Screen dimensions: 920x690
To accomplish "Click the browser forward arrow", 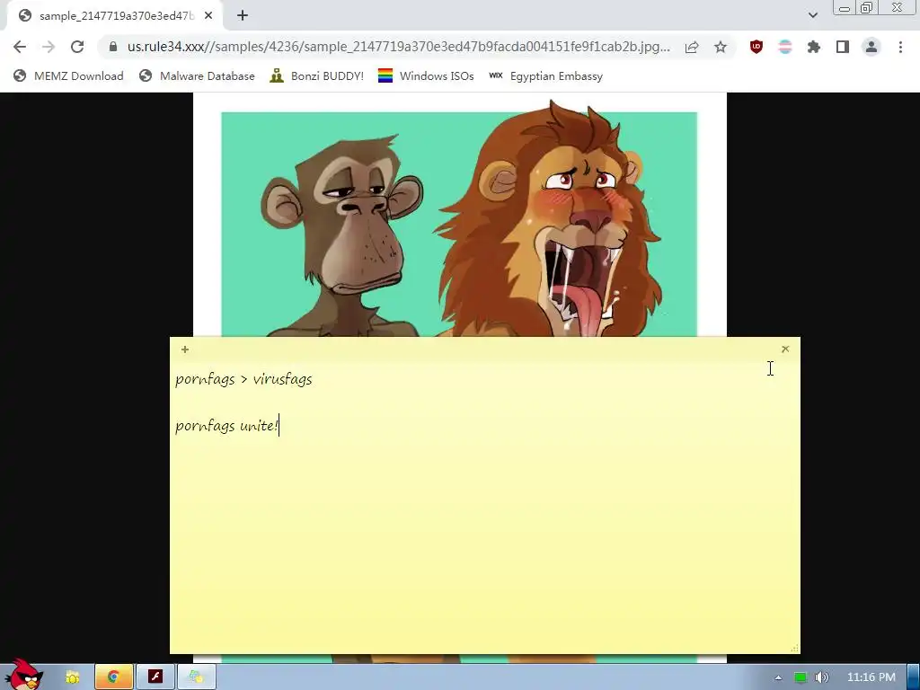I will pos(49,47).
